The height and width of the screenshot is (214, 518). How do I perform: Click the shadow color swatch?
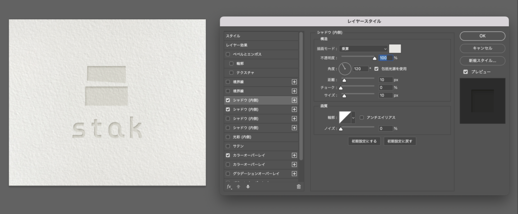tap(395, 49)
